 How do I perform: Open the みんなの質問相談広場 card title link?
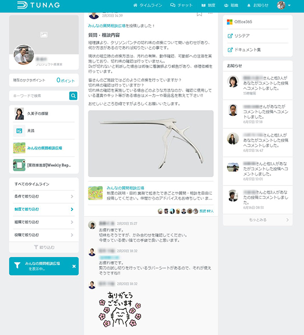pyautogui.click(x=125, y=188)
